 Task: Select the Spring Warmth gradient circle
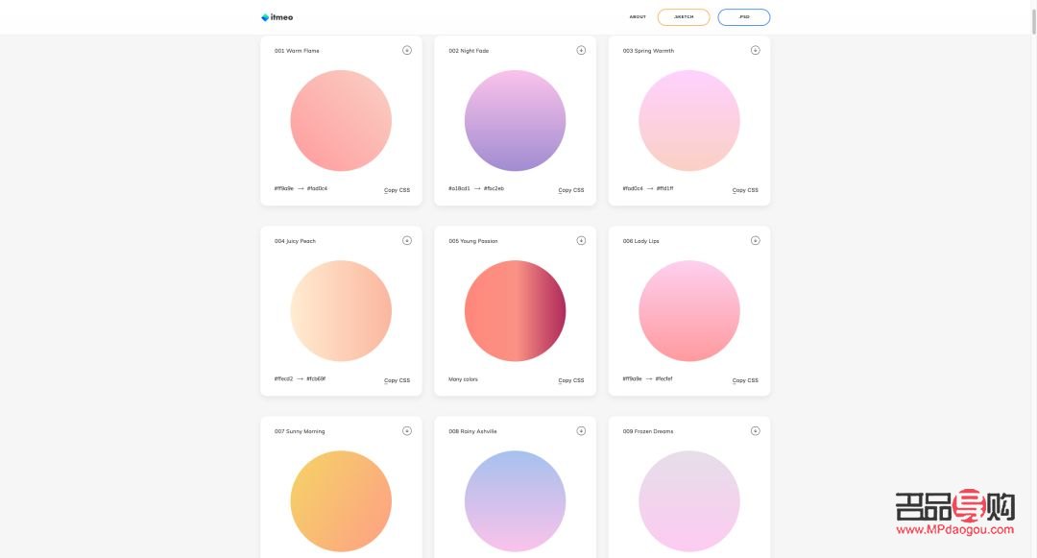point(688,121)
